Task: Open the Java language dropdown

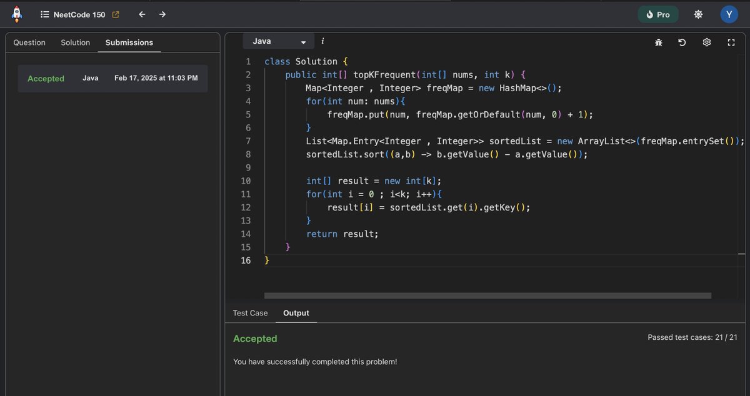Action: tap(277, 41)
